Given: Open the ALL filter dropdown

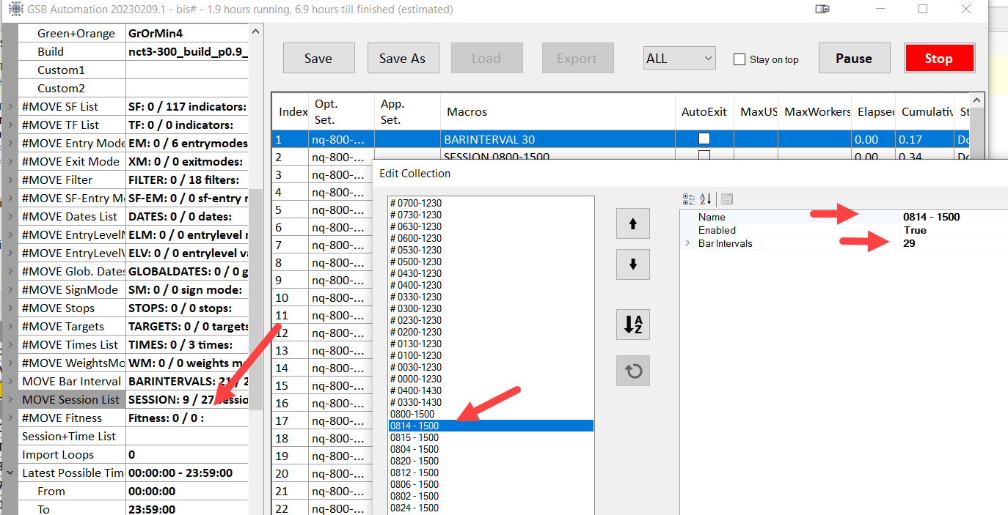Looking at the screenshot, I should click(679, 59).
